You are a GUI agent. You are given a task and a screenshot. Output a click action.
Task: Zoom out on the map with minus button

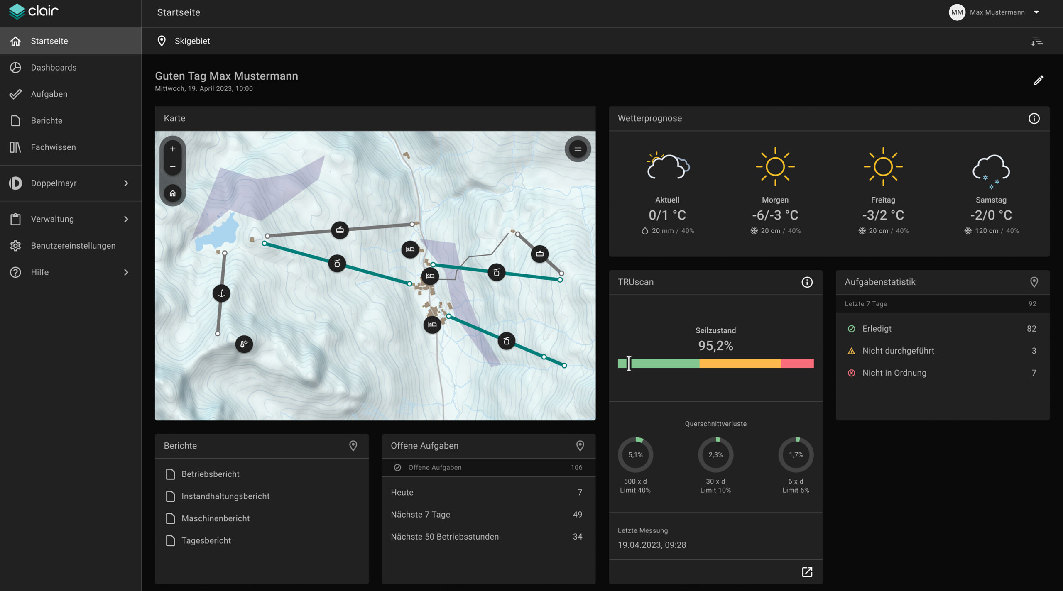coord(173,167)
